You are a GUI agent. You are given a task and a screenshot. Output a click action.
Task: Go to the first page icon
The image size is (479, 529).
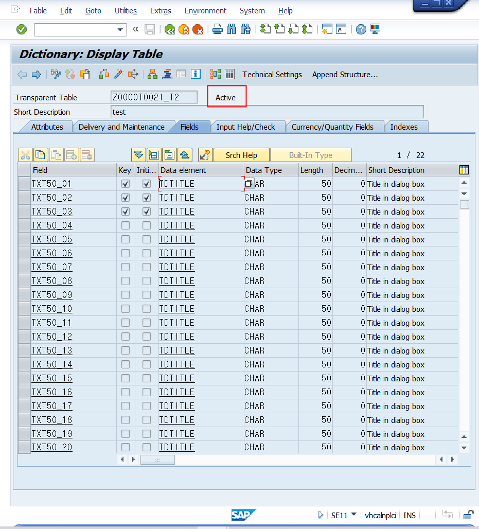(x=265, y=29)
